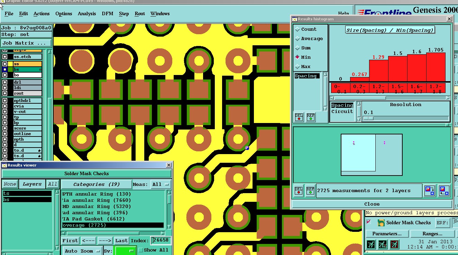This screenshot has width=458, height=255.
Task: Open the green Sv color dropdown
Action: tap(125, 251)
